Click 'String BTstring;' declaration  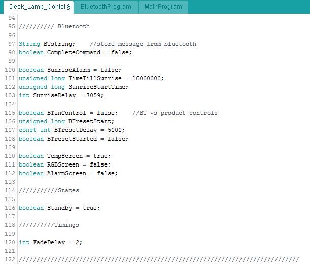(47, 44)
